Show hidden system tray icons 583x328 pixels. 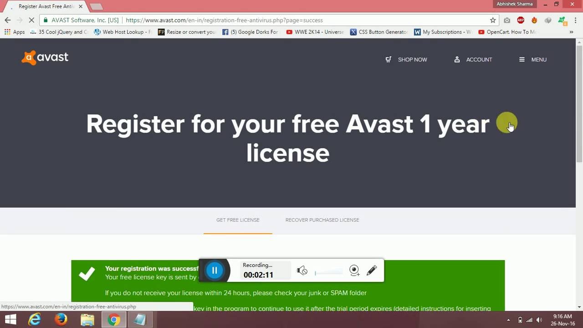[x=508, y=320]
